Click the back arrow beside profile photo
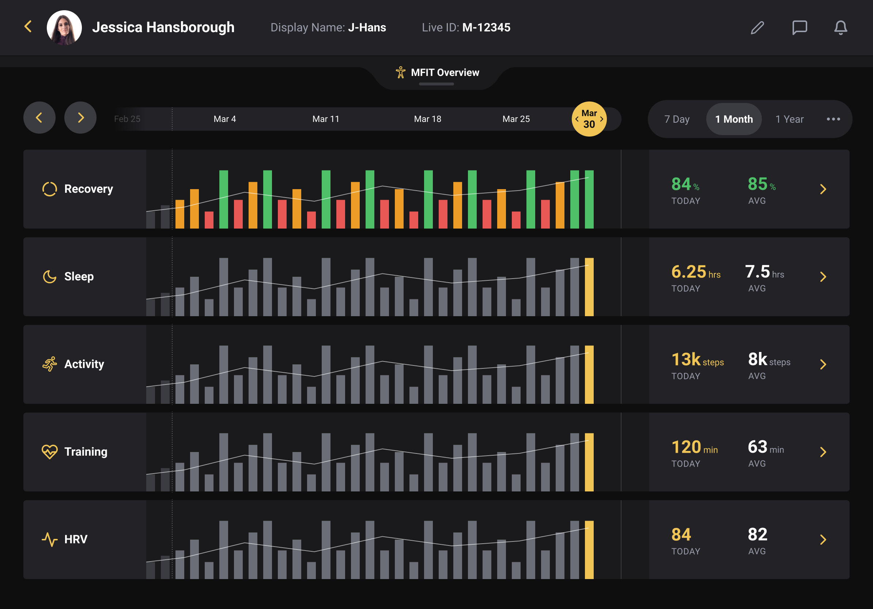The height and width of the screenshot is (609, 873). tap(28, 27)
